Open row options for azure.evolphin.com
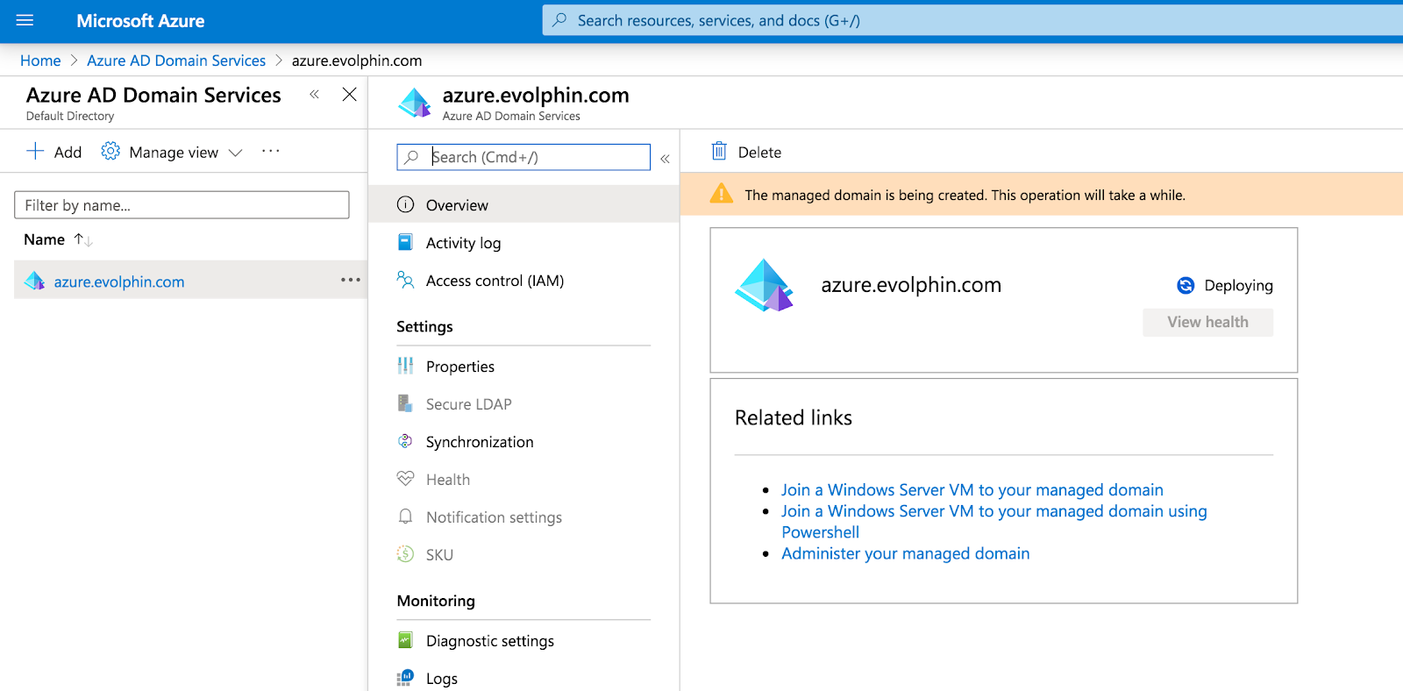This screenshot has width=1403, height=691. pos(351,280)
